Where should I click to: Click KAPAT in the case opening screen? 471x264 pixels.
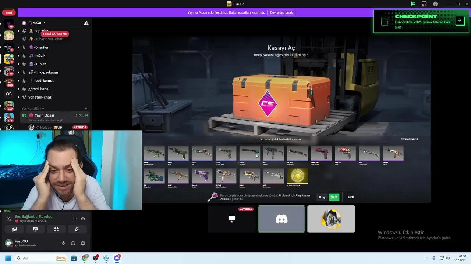(351, 197)
